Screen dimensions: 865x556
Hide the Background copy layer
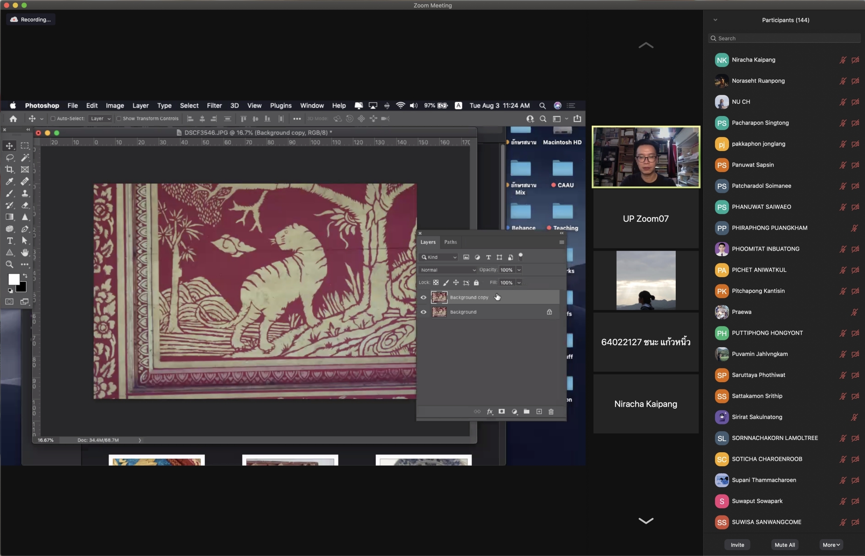point(423,297)
